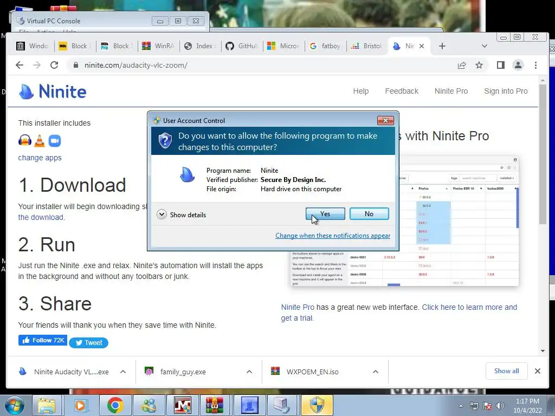555x416 pixels.
Task: Click the Windows Live Messenger taskbar icon
Action: (x=149, y=405)
